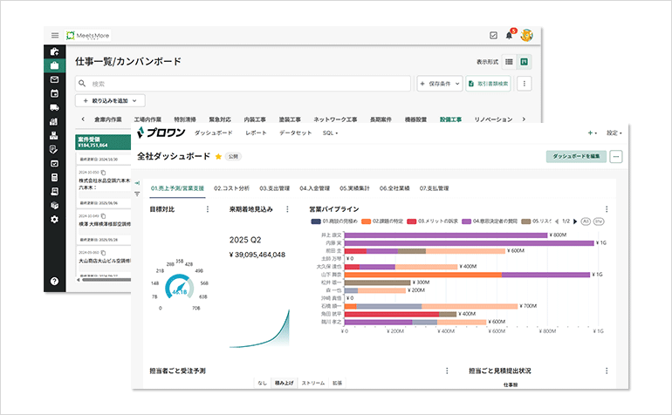Click the star beside 全社ダッシュボード
The height and width of the screenshot is (415, 672).
coord(218,157)
